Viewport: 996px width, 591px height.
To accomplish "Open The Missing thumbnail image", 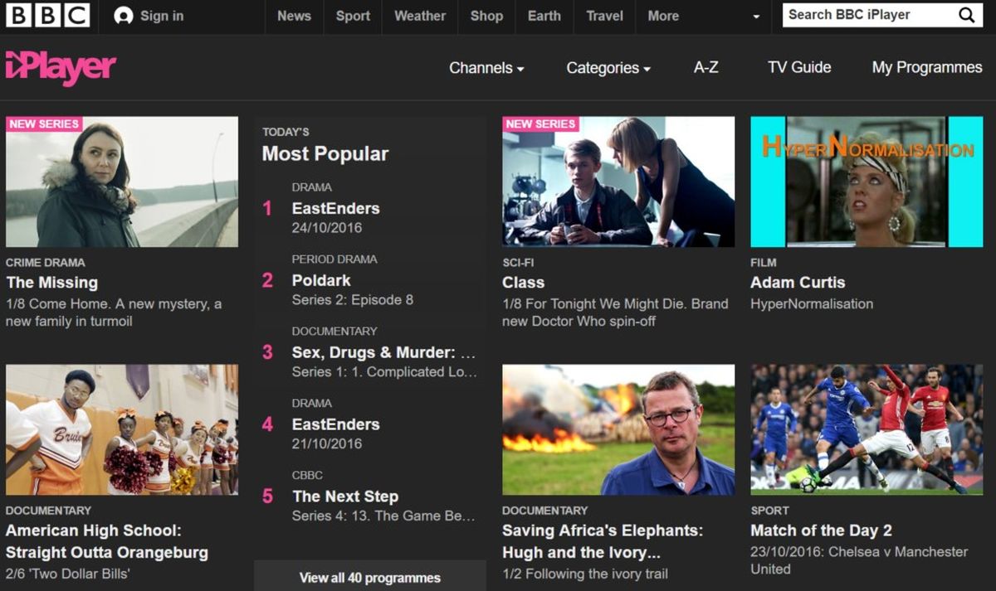I will (122, 182).
